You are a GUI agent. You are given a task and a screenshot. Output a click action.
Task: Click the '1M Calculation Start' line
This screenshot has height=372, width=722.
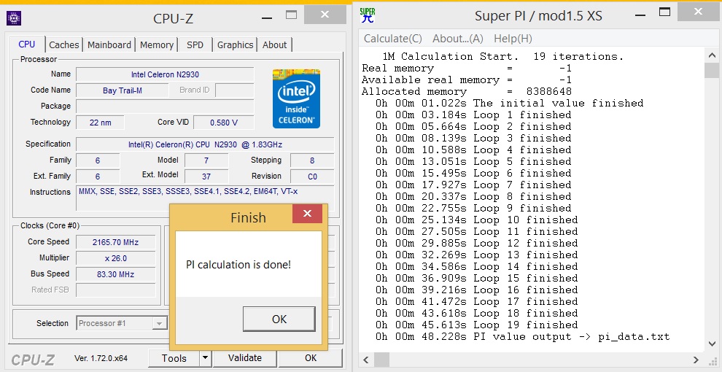(502, 57)
